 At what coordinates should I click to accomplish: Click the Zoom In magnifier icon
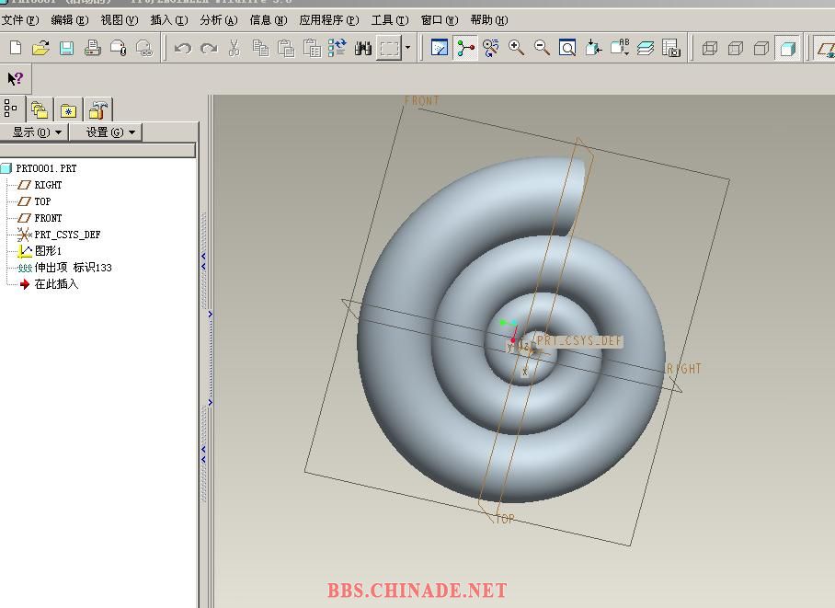(517, 48)
